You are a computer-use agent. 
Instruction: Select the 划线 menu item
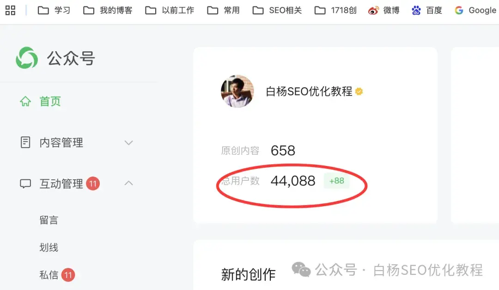49,247
